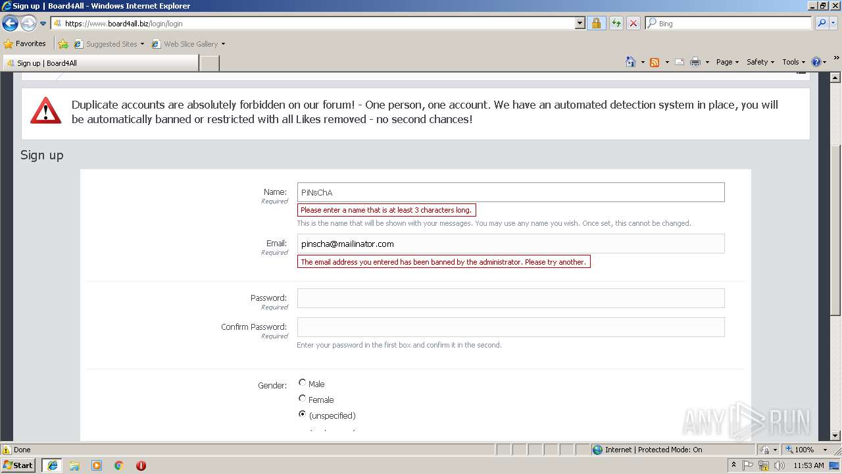This screenshot has width=842, height=474.
Task: Click the scrollbar down arrow
Action: coord(836,436)
